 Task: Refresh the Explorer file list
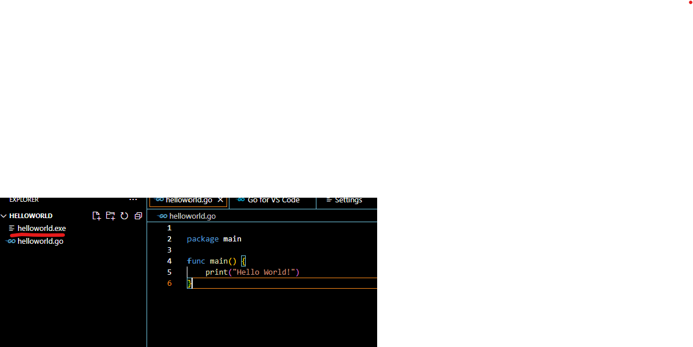pos(124,216)
